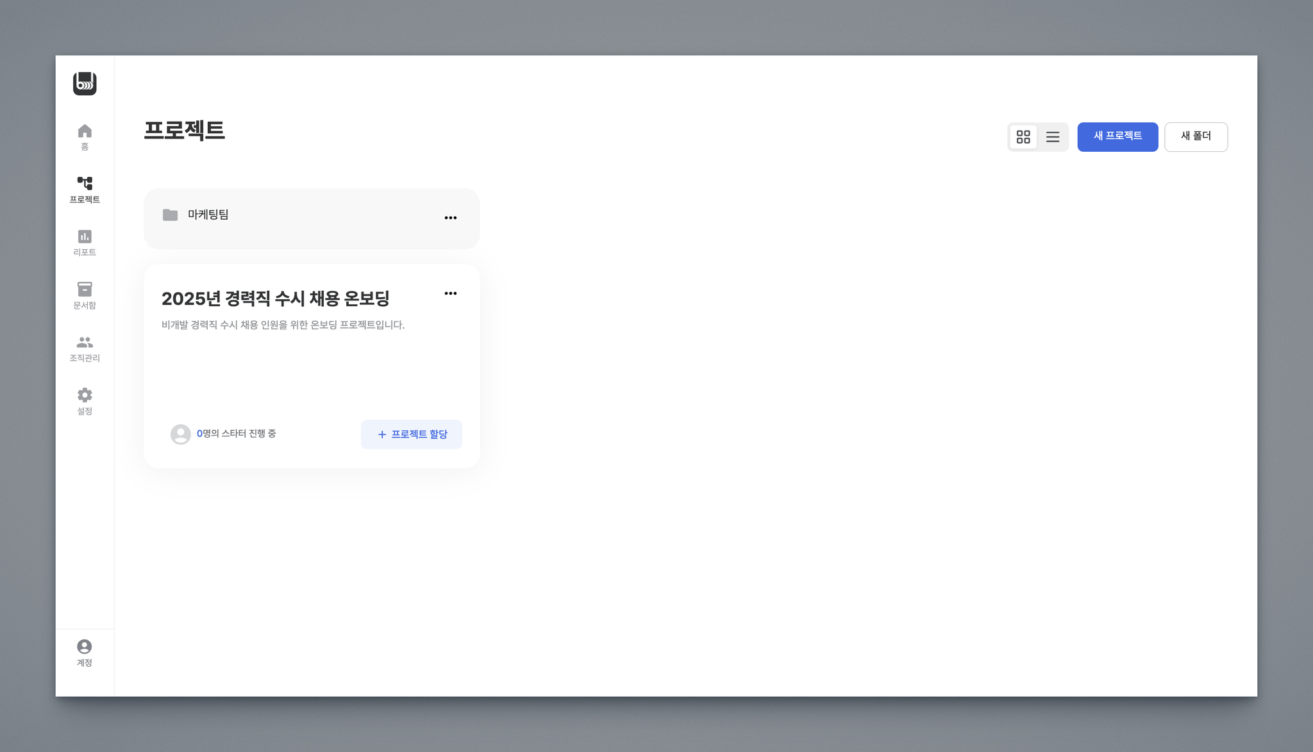Open 2025년 경력직 수시 채용 온보딩 project
The height and width of the screenshot is (752, 1313).
[x=276, y=298]
